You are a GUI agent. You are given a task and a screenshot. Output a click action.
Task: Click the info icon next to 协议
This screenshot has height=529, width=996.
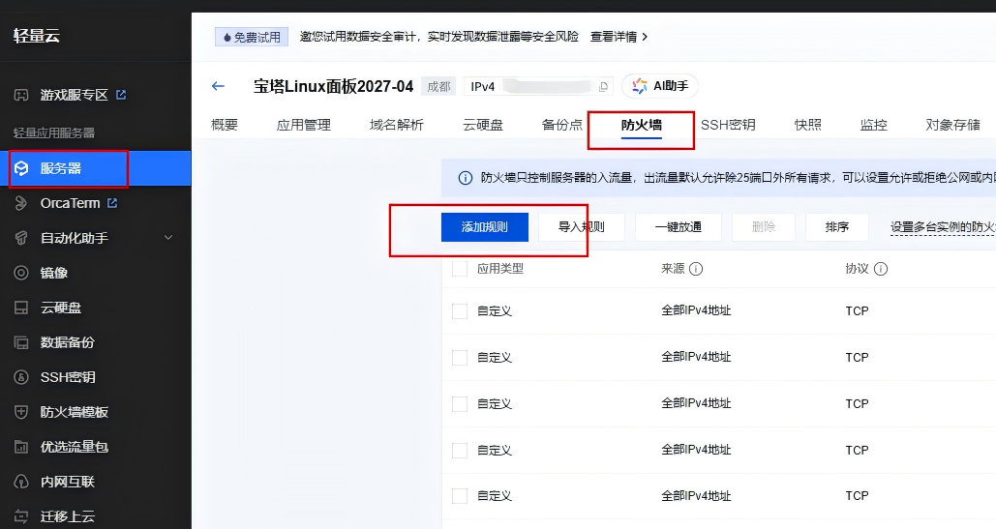point(881,269)
